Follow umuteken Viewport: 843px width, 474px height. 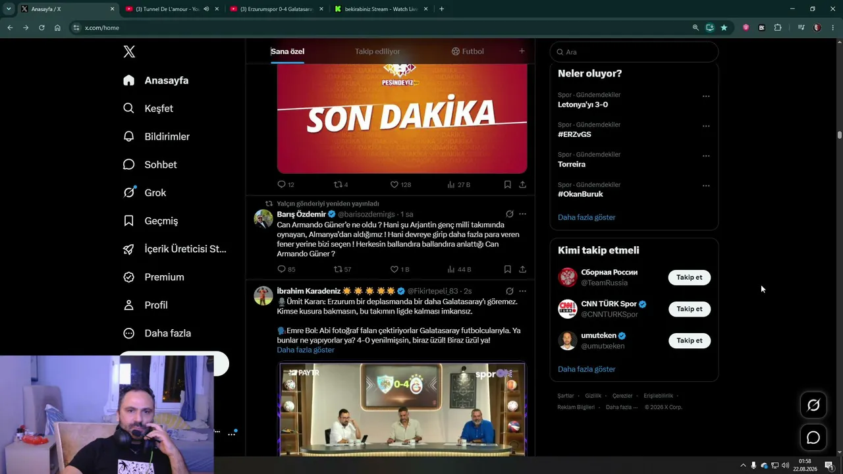pyautogui.click(x=690, y=340)
